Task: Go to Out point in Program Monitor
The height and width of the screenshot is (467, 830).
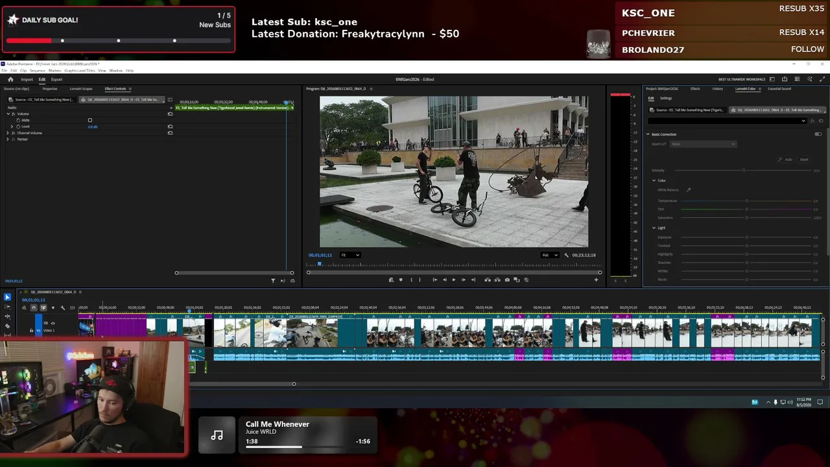Action: tap(473, 280)
